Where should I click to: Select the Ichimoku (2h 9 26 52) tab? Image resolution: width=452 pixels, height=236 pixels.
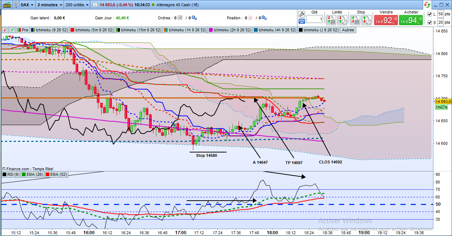[x=230, y=30]
